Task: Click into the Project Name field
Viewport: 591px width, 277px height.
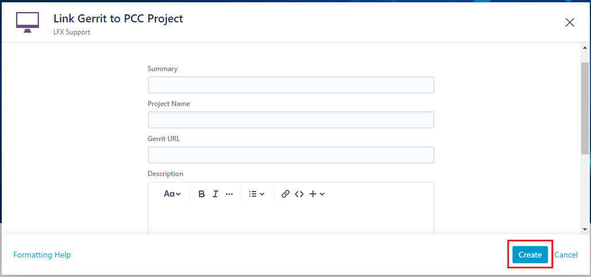Action: pos(291,120)
